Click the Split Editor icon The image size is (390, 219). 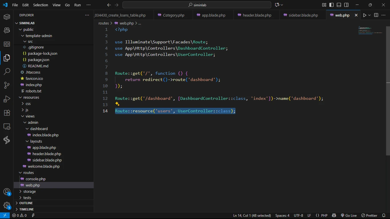(x=376, y=15)
